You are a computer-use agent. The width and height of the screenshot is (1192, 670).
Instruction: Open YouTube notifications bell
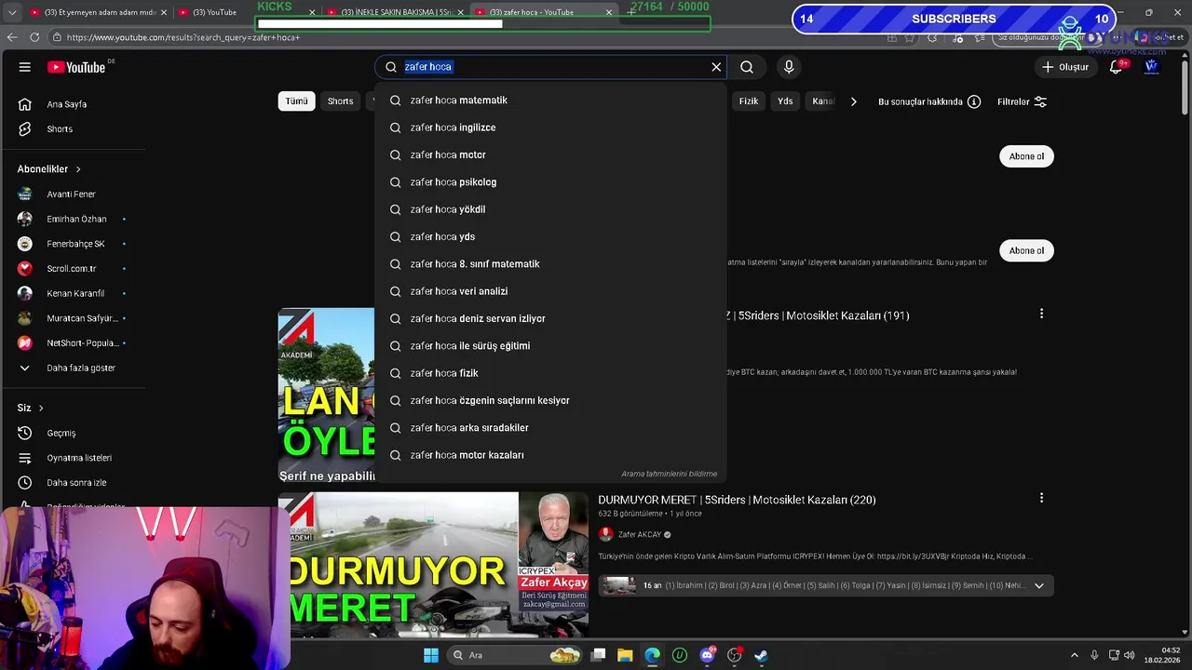(1116, 67)
